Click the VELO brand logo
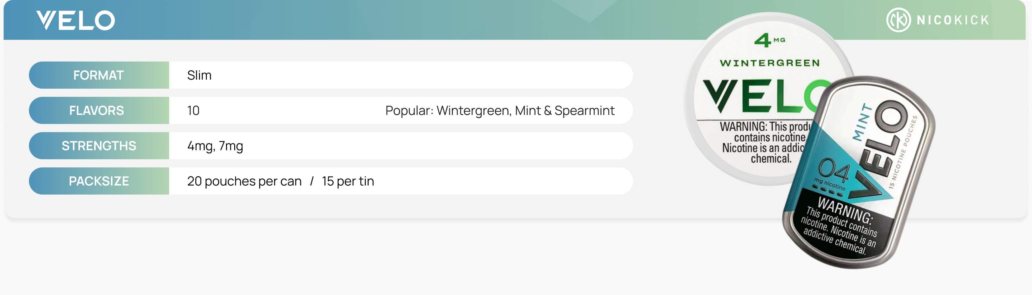The width and height of the screenshot is (1032, 295). pos(75,20)
